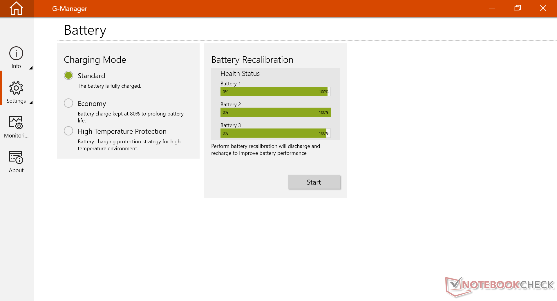Click the 'Perform battery recalibration' description text
Viewport: 557px width, 301px height.
pyautogui.click(x=266, y=150)
